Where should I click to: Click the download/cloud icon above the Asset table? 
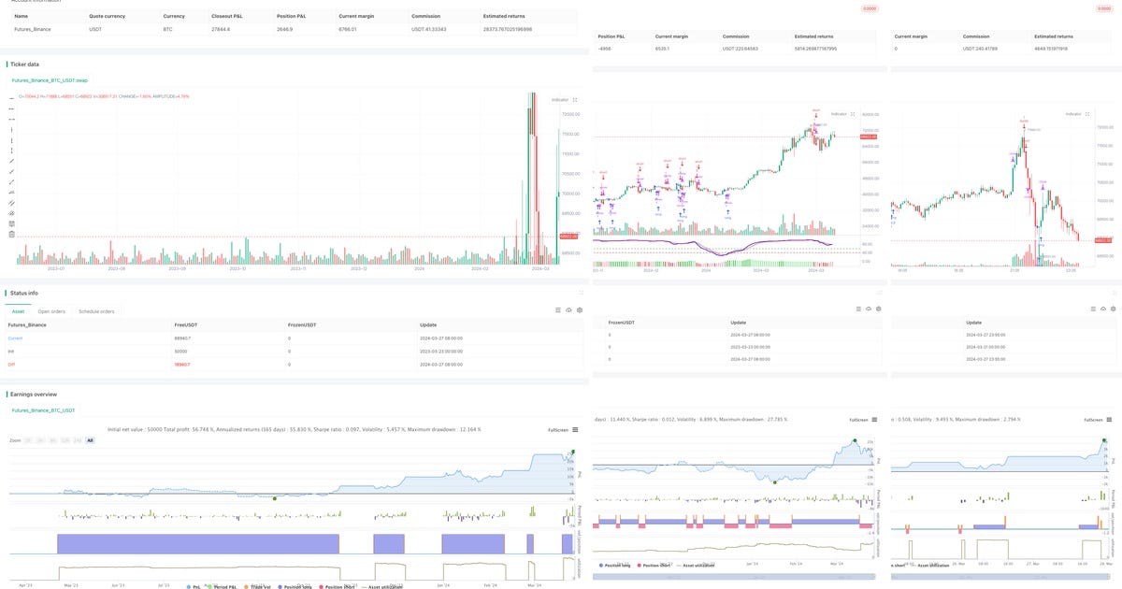pos(569,309)
